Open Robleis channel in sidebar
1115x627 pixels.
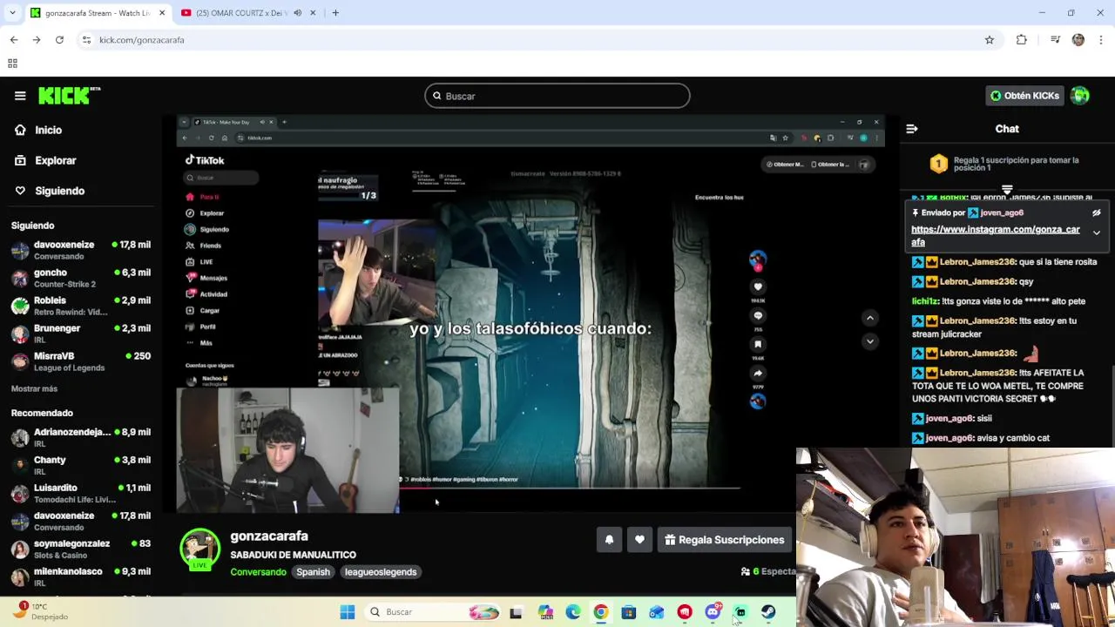(80, 306)
